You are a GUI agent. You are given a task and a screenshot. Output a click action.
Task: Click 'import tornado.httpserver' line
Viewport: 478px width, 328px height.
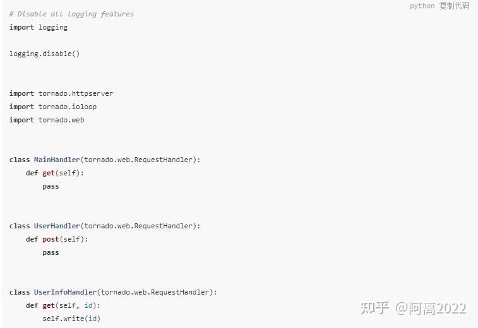click(61, 93)
